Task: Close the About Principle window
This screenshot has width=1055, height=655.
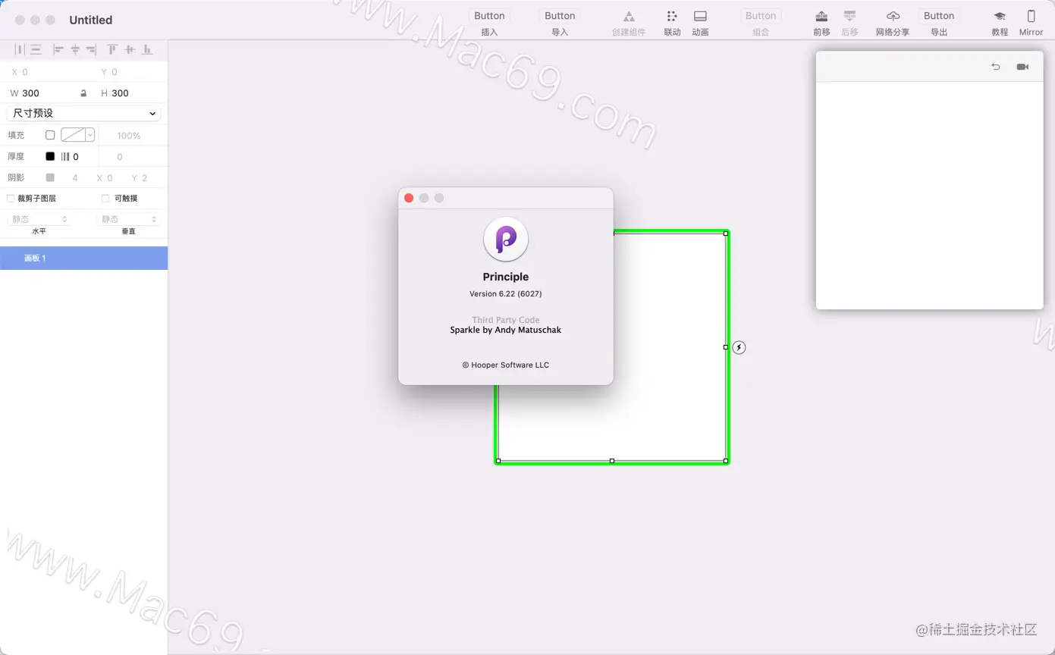Action: tap(409, 198)
